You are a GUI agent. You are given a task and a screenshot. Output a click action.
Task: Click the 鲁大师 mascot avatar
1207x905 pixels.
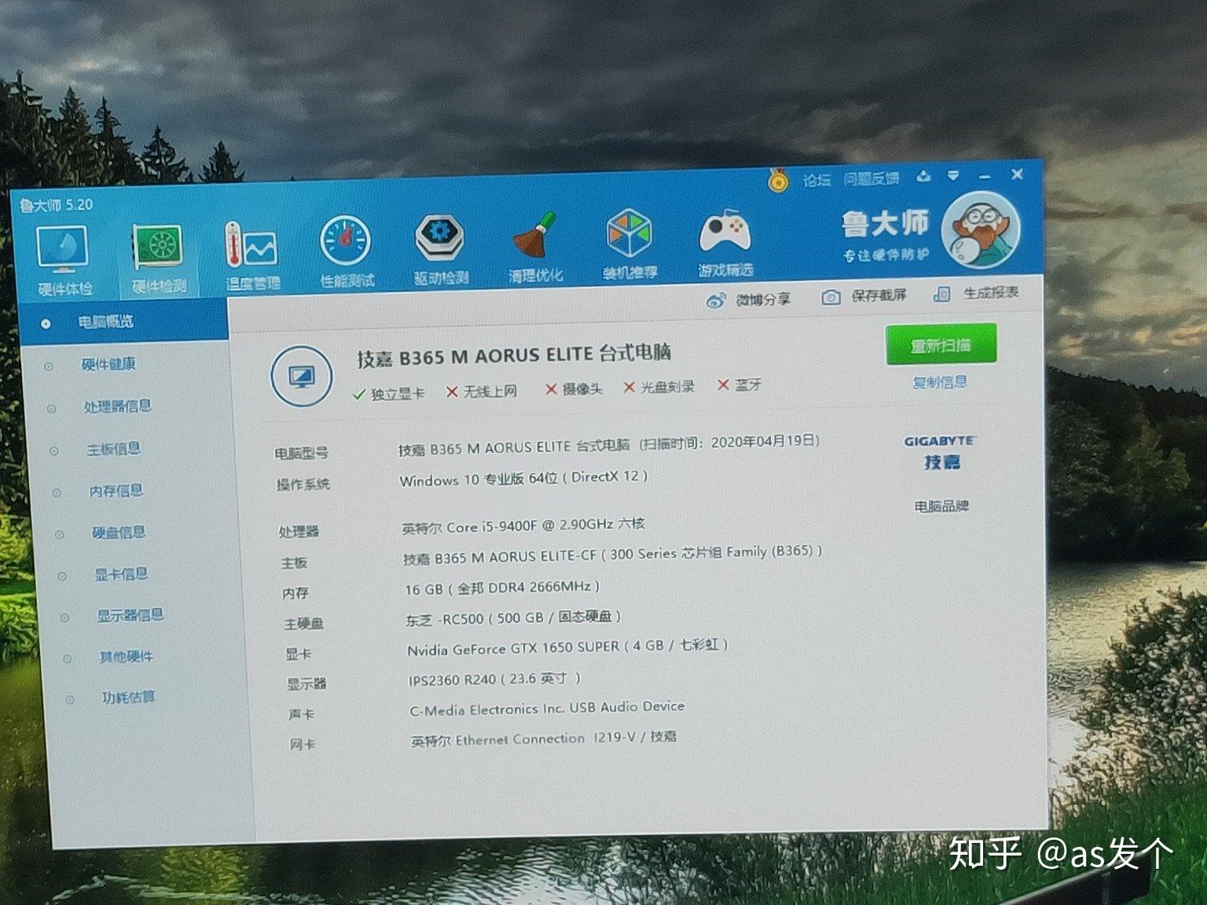981,230
